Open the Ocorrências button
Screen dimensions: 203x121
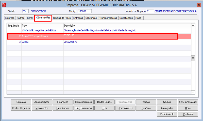pos(63,108)
